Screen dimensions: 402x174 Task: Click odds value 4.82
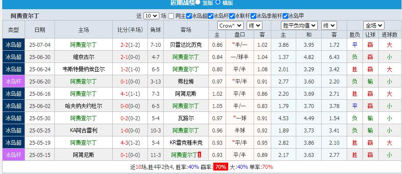[309, 57]
